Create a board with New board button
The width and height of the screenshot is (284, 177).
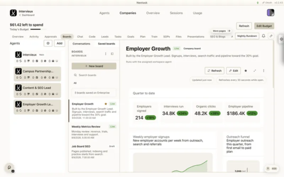click(x=94, y=66)
